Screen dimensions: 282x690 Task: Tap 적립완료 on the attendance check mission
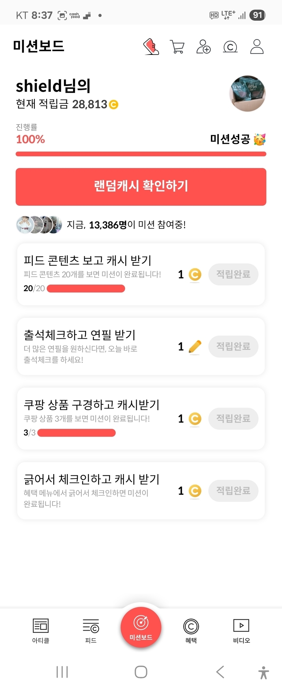tap(233, 347)
